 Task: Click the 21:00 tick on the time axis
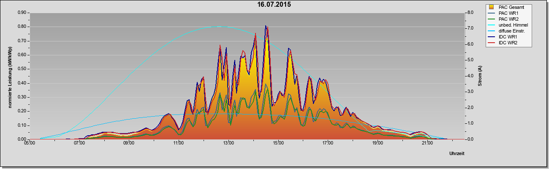click(x=427, y=144)
